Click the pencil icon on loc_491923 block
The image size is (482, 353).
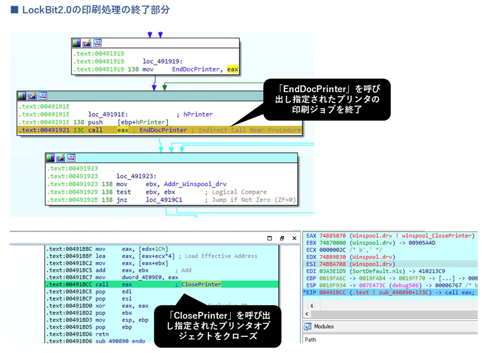61,158
